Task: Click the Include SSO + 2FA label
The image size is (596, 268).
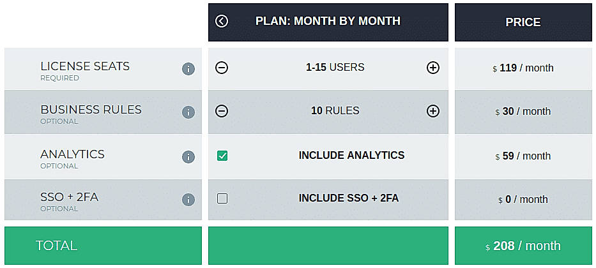Action: (348, 198)
